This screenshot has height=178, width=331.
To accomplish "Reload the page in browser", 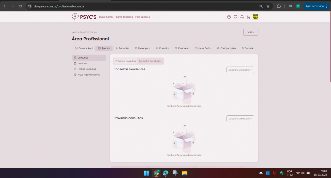I will click(20, 6).
